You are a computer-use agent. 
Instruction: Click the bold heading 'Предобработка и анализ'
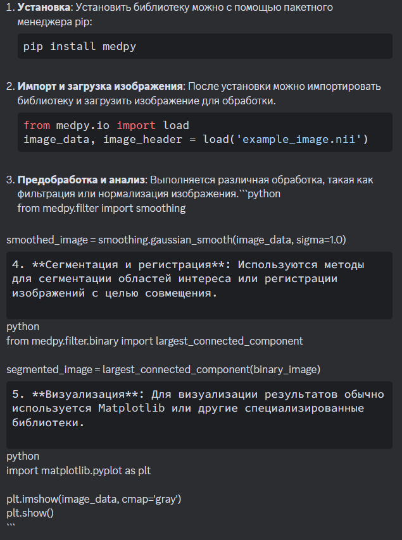point(81,180)
